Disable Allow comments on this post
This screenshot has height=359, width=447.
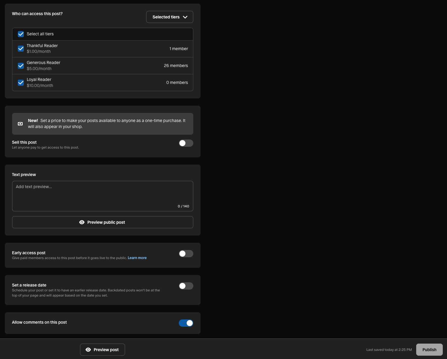click(x=186, y=323)
